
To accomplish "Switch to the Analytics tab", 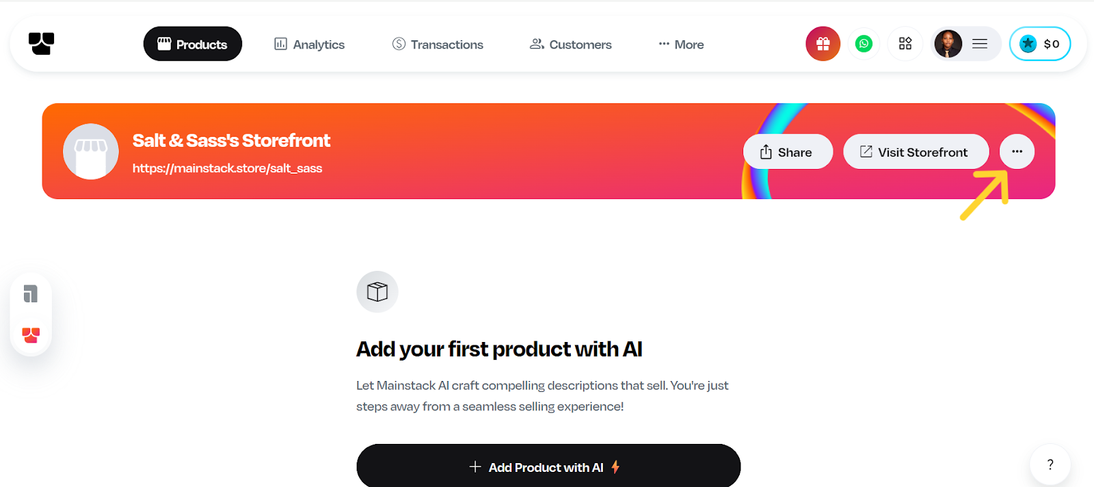I will coord(308,44).
